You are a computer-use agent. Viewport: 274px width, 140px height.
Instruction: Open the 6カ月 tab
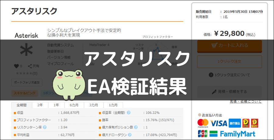74,105
